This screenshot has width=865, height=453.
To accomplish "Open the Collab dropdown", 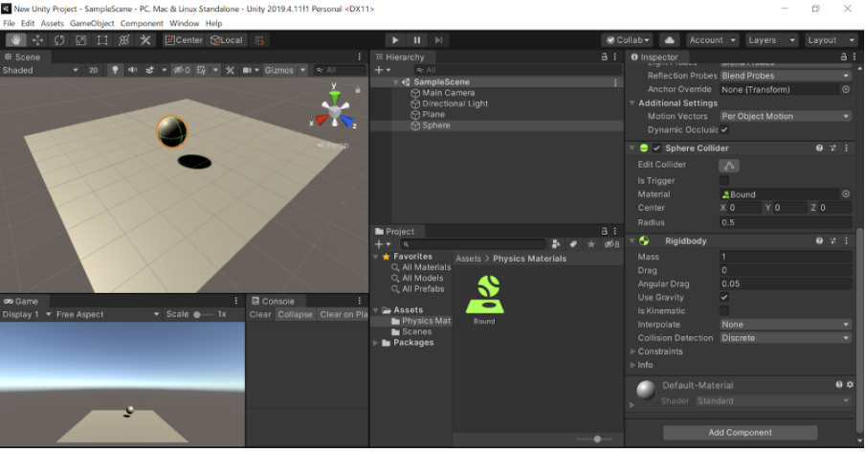I will click(628, 40).
